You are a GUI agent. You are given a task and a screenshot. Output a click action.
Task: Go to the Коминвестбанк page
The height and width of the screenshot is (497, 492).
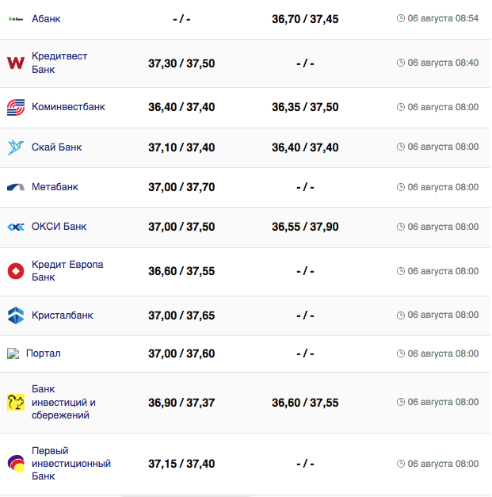68,107
